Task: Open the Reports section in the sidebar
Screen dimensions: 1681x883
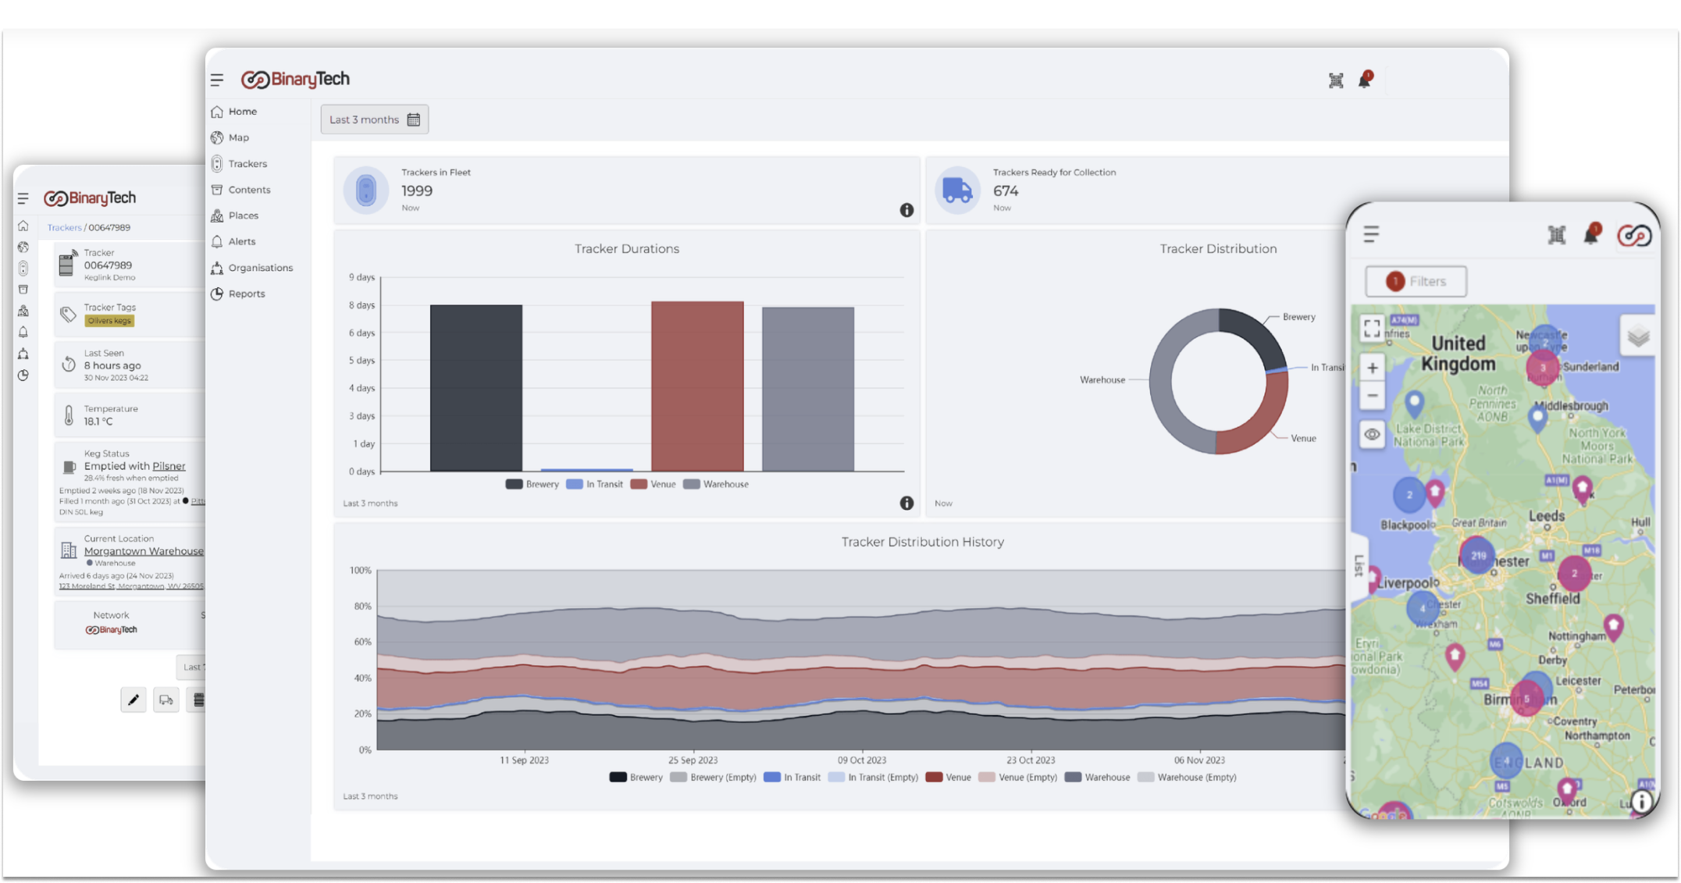Action: coord(247,294)
